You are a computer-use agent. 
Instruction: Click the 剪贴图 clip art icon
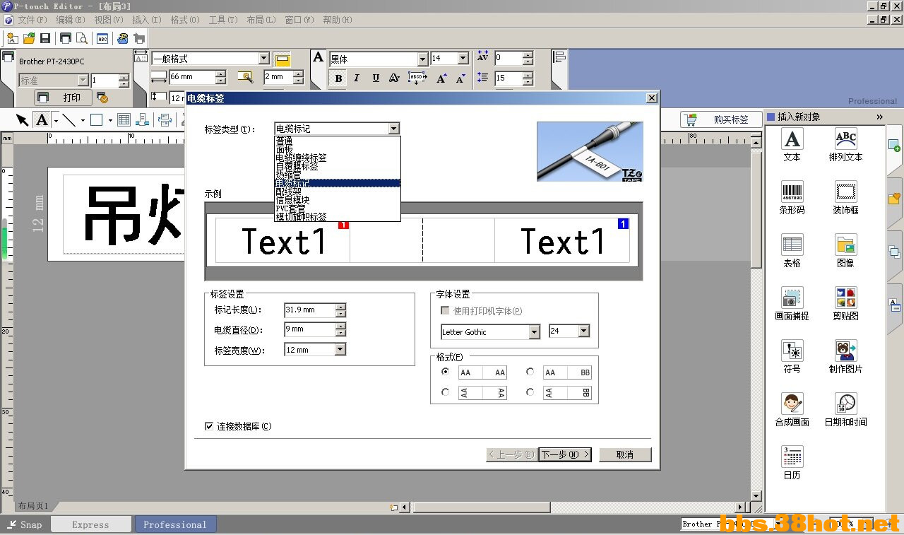pyautogui.click(x=846, y=304)
